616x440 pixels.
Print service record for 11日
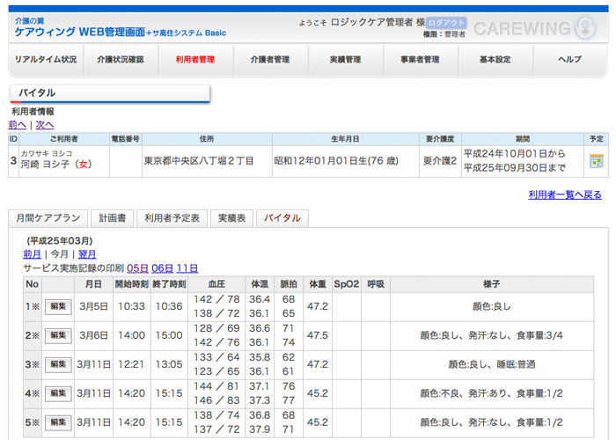pos(187,268)
